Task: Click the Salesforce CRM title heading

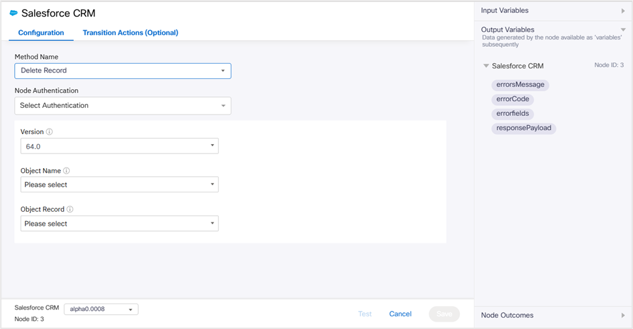Action: point(58,13)
